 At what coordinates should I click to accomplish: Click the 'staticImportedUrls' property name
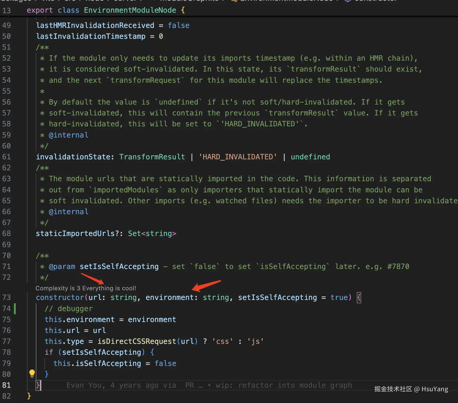(x=75, y=233)
